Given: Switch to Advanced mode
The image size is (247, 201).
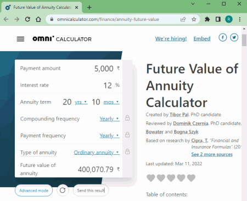Looking at the screenshot, I should click(x=33, y=191).
